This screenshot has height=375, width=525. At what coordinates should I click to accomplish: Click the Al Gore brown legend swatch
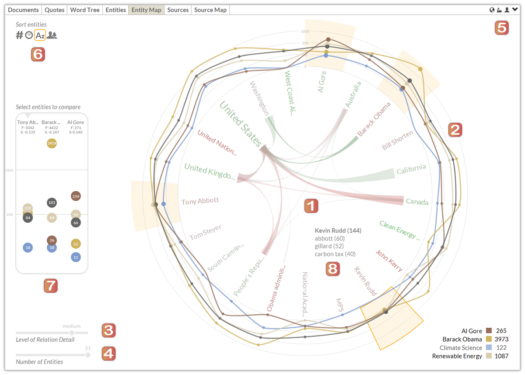click(x=489, y=331)
